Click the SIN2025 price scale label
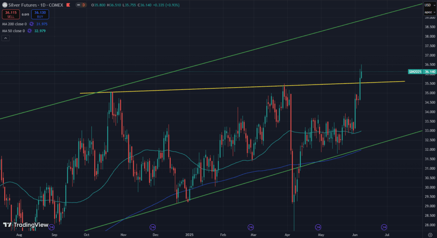This screenshot has height=238, width=437. coord(415,72)
